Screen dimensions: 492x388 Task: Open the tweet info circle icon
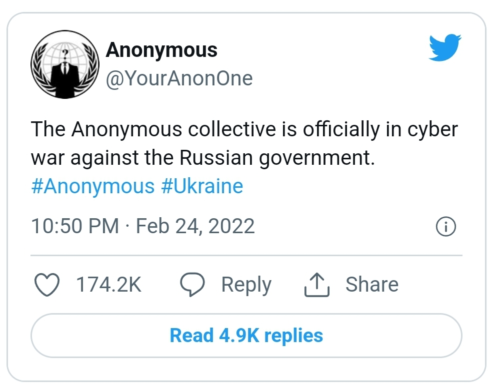(446, 227)
